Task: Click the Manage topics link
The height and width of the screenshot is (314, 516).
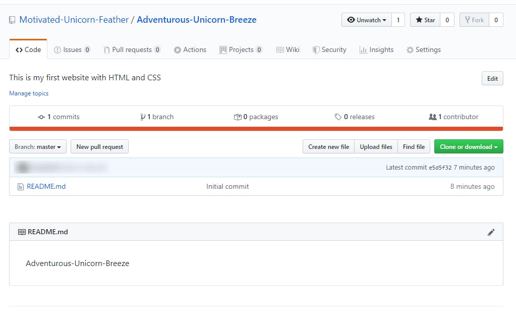Action: point(29,93)
